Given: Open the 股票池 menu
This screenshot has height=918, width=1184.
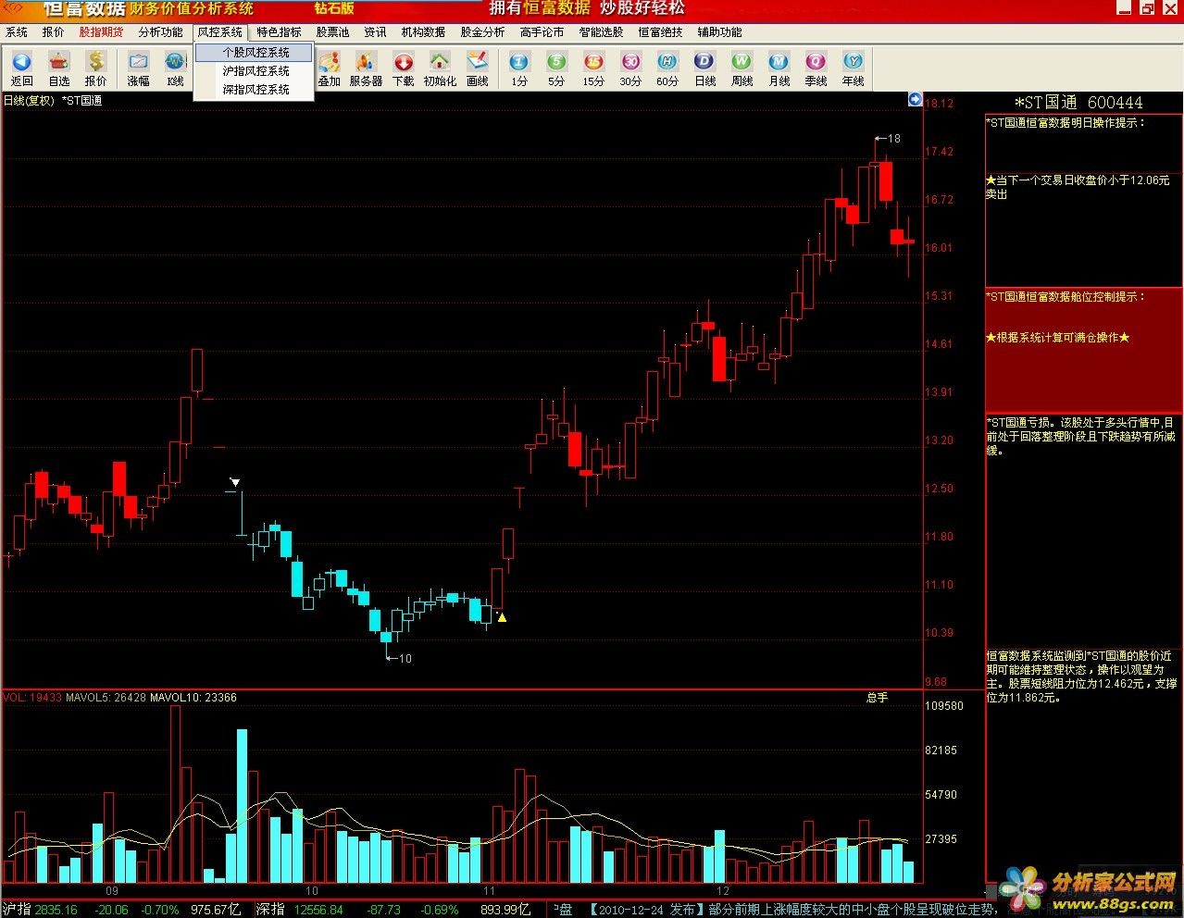Looking at the screenshot, I should 333,32.
